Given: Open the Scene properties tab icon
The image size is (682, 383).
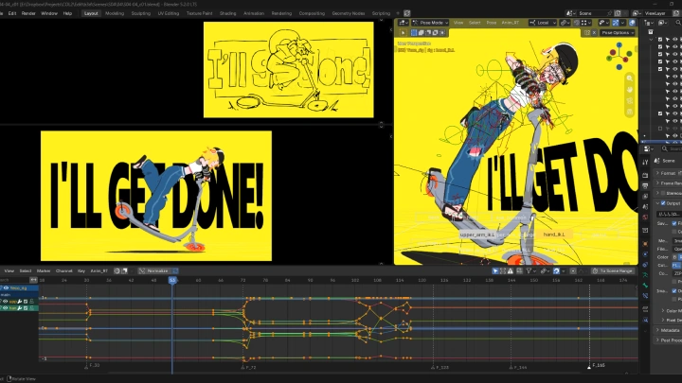Looking at the screenshot, I should (645, 207).
